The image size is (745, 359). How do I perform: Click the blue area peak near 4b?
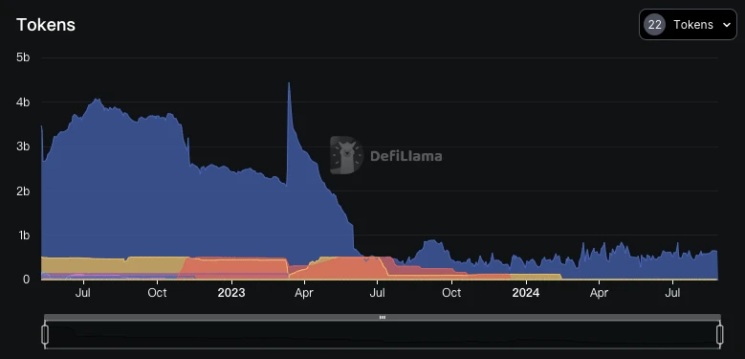[97, 101]
